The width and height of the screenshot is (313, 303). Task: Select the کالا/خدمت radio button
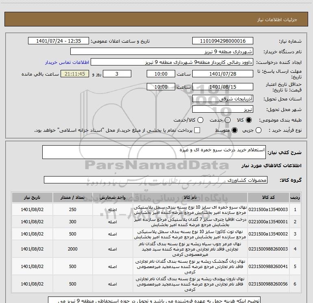(200, 120)
